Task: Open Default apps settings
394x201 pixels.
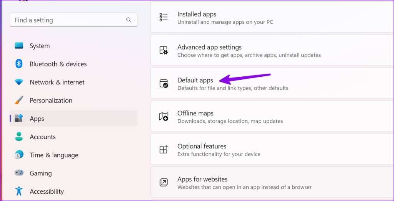Action: 272,83
